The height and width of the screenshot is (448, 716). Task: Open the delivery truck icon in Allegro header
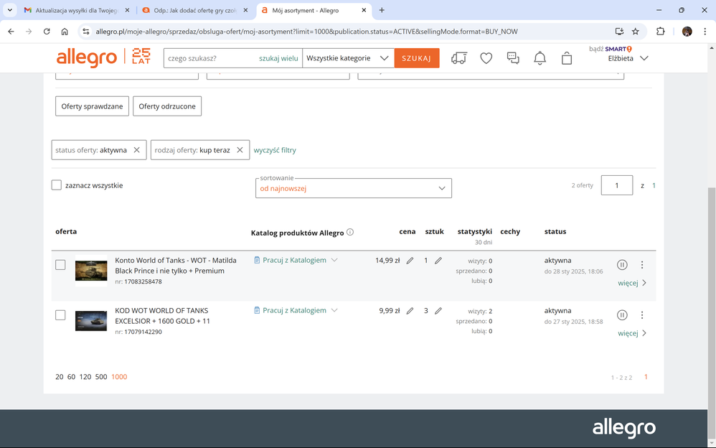pos(459,58)
